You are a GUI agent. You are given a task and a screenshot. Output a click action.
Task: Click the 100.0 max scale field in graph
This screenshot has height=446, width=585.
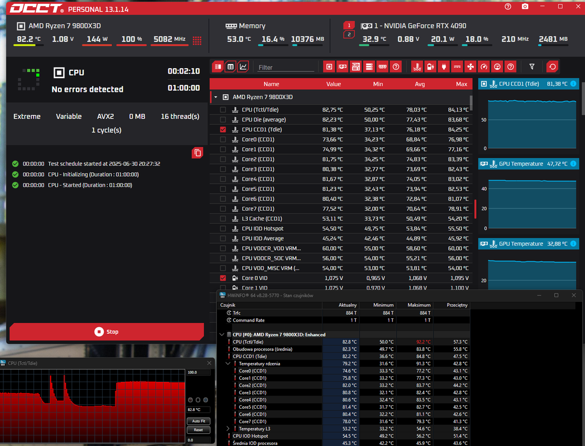(x=199, y=372)
